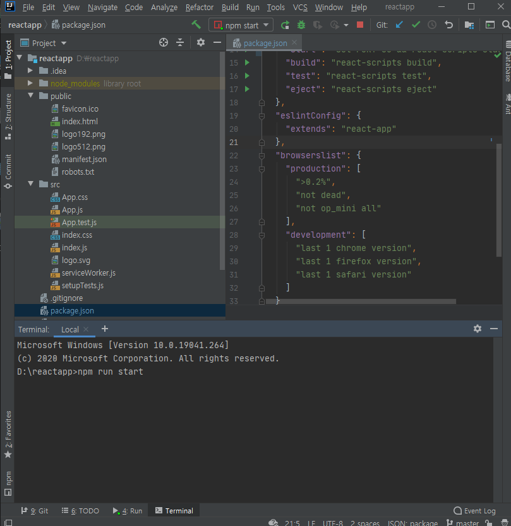
Task: Close the package.json editor tab
Action: tap(294, 42)
